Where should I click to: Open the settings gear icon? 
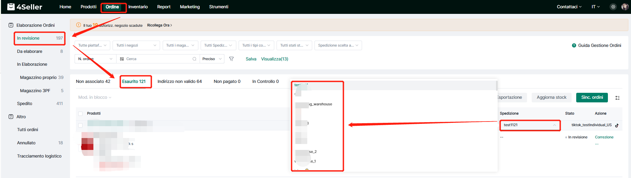pos(613,7)
